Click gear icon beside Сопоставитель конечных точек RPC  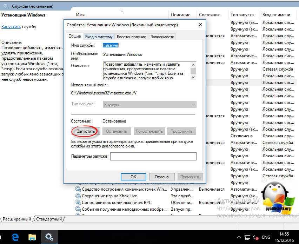point(78,203)
